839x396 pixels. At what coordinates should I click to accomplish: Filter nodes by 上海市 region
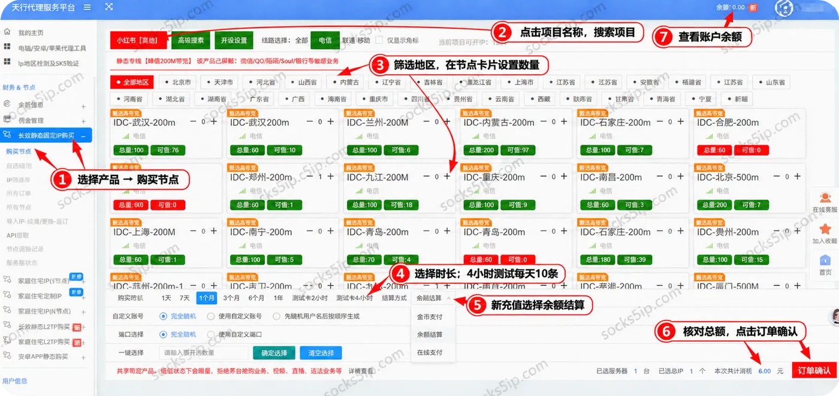click(519, 82)
